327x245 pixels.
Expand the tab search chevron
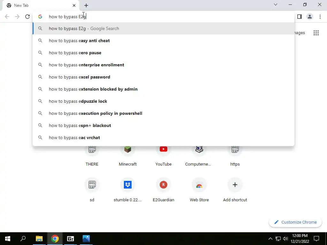276,4
